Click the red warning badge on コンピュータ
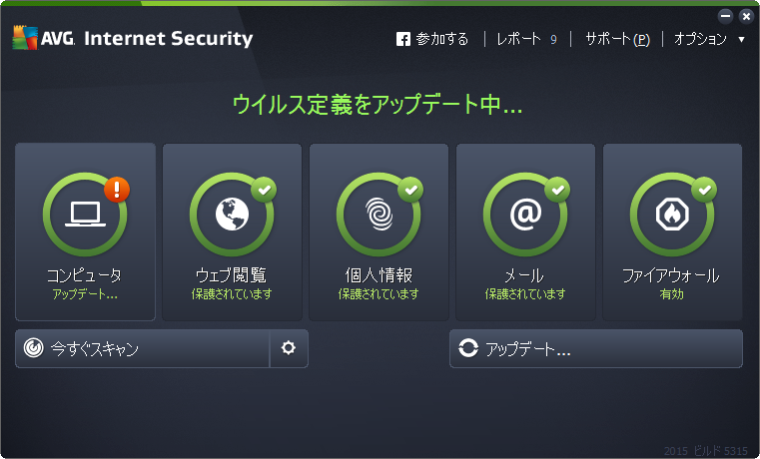Viewport: 760px width, 459px height. (117, 190)
